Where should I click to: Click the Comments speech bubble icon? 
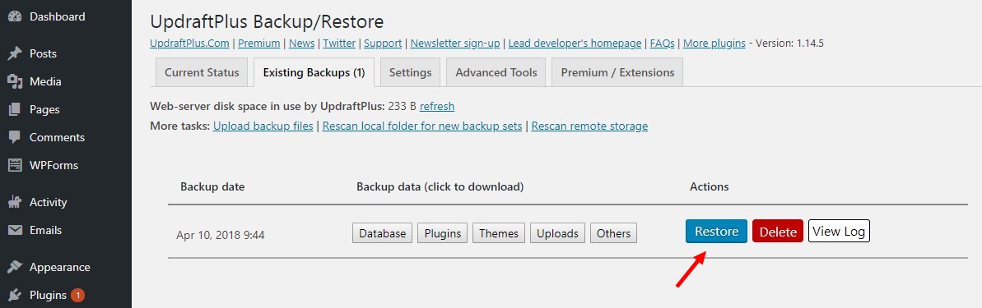pos(14,137)
